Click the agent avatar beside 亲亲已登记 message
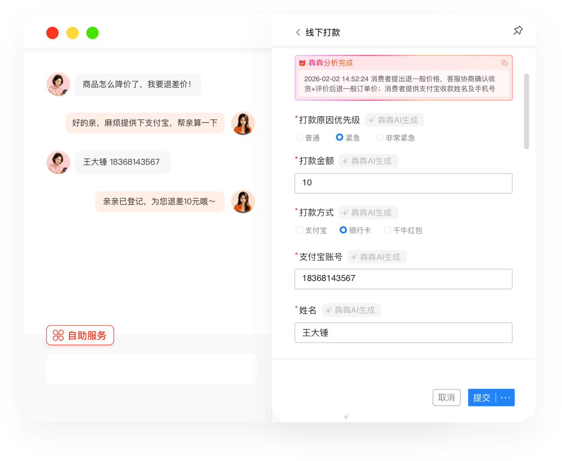 click(x=243, y=201)
